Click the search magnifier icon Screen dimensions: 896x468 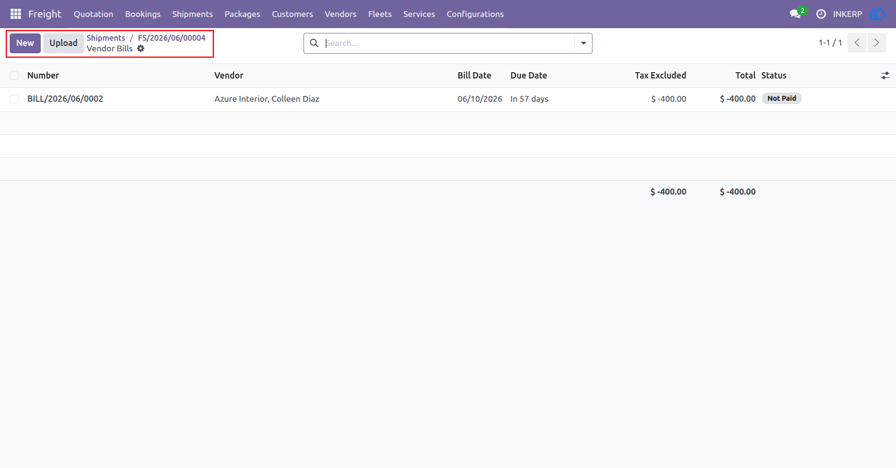point(314,43)
